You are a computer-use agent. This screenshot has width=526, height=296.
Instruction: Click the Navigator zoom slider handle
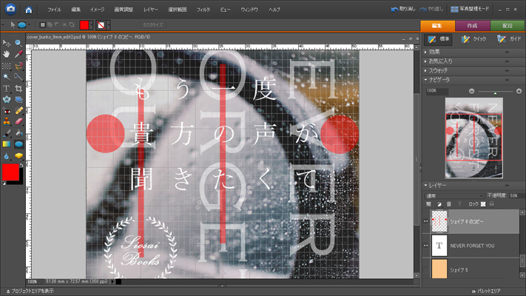coord(495,93)
